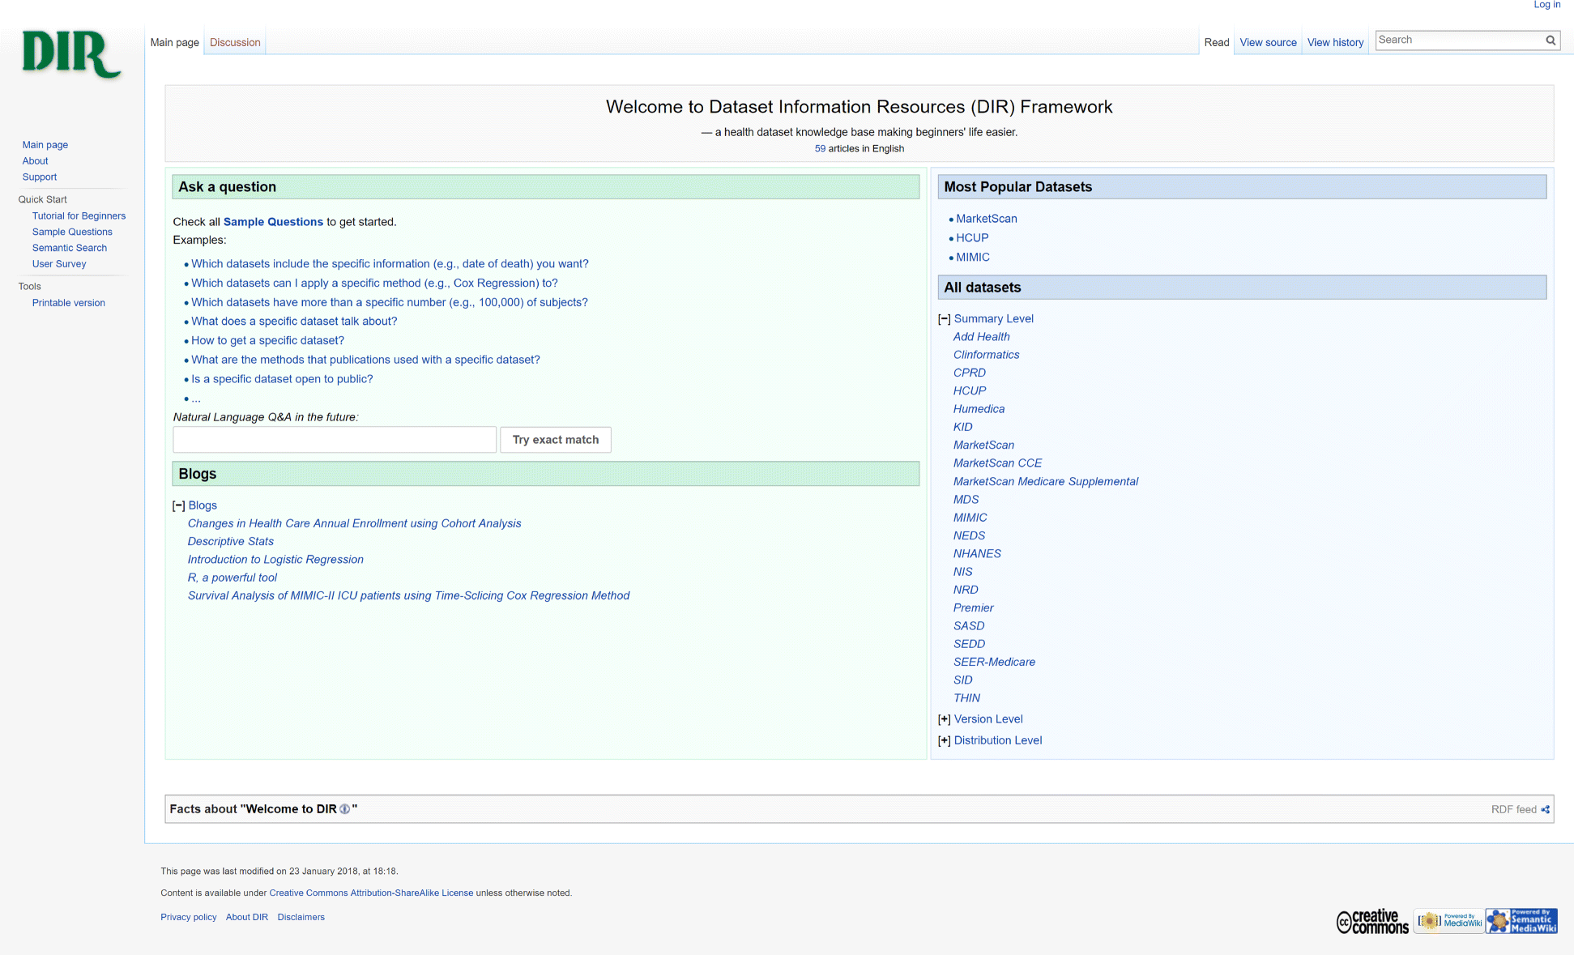Open the Powered by MediaWiki badge
The height and width of the screenshot is (955, 1574).
tap(1449, 921)
